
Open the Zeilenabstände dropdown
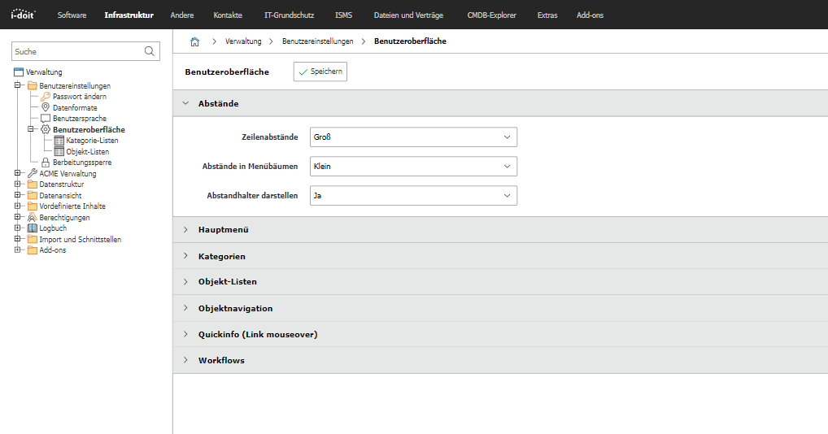point(413,137)
